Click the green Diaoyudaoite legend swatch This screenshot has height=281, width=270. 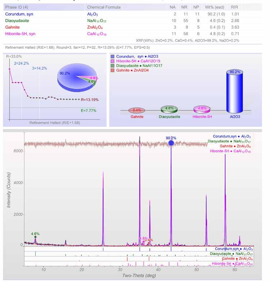(x=112, y=66)
